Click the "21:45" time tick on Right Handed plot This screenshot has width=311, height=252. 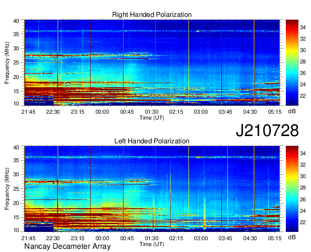tap(28, 112)
